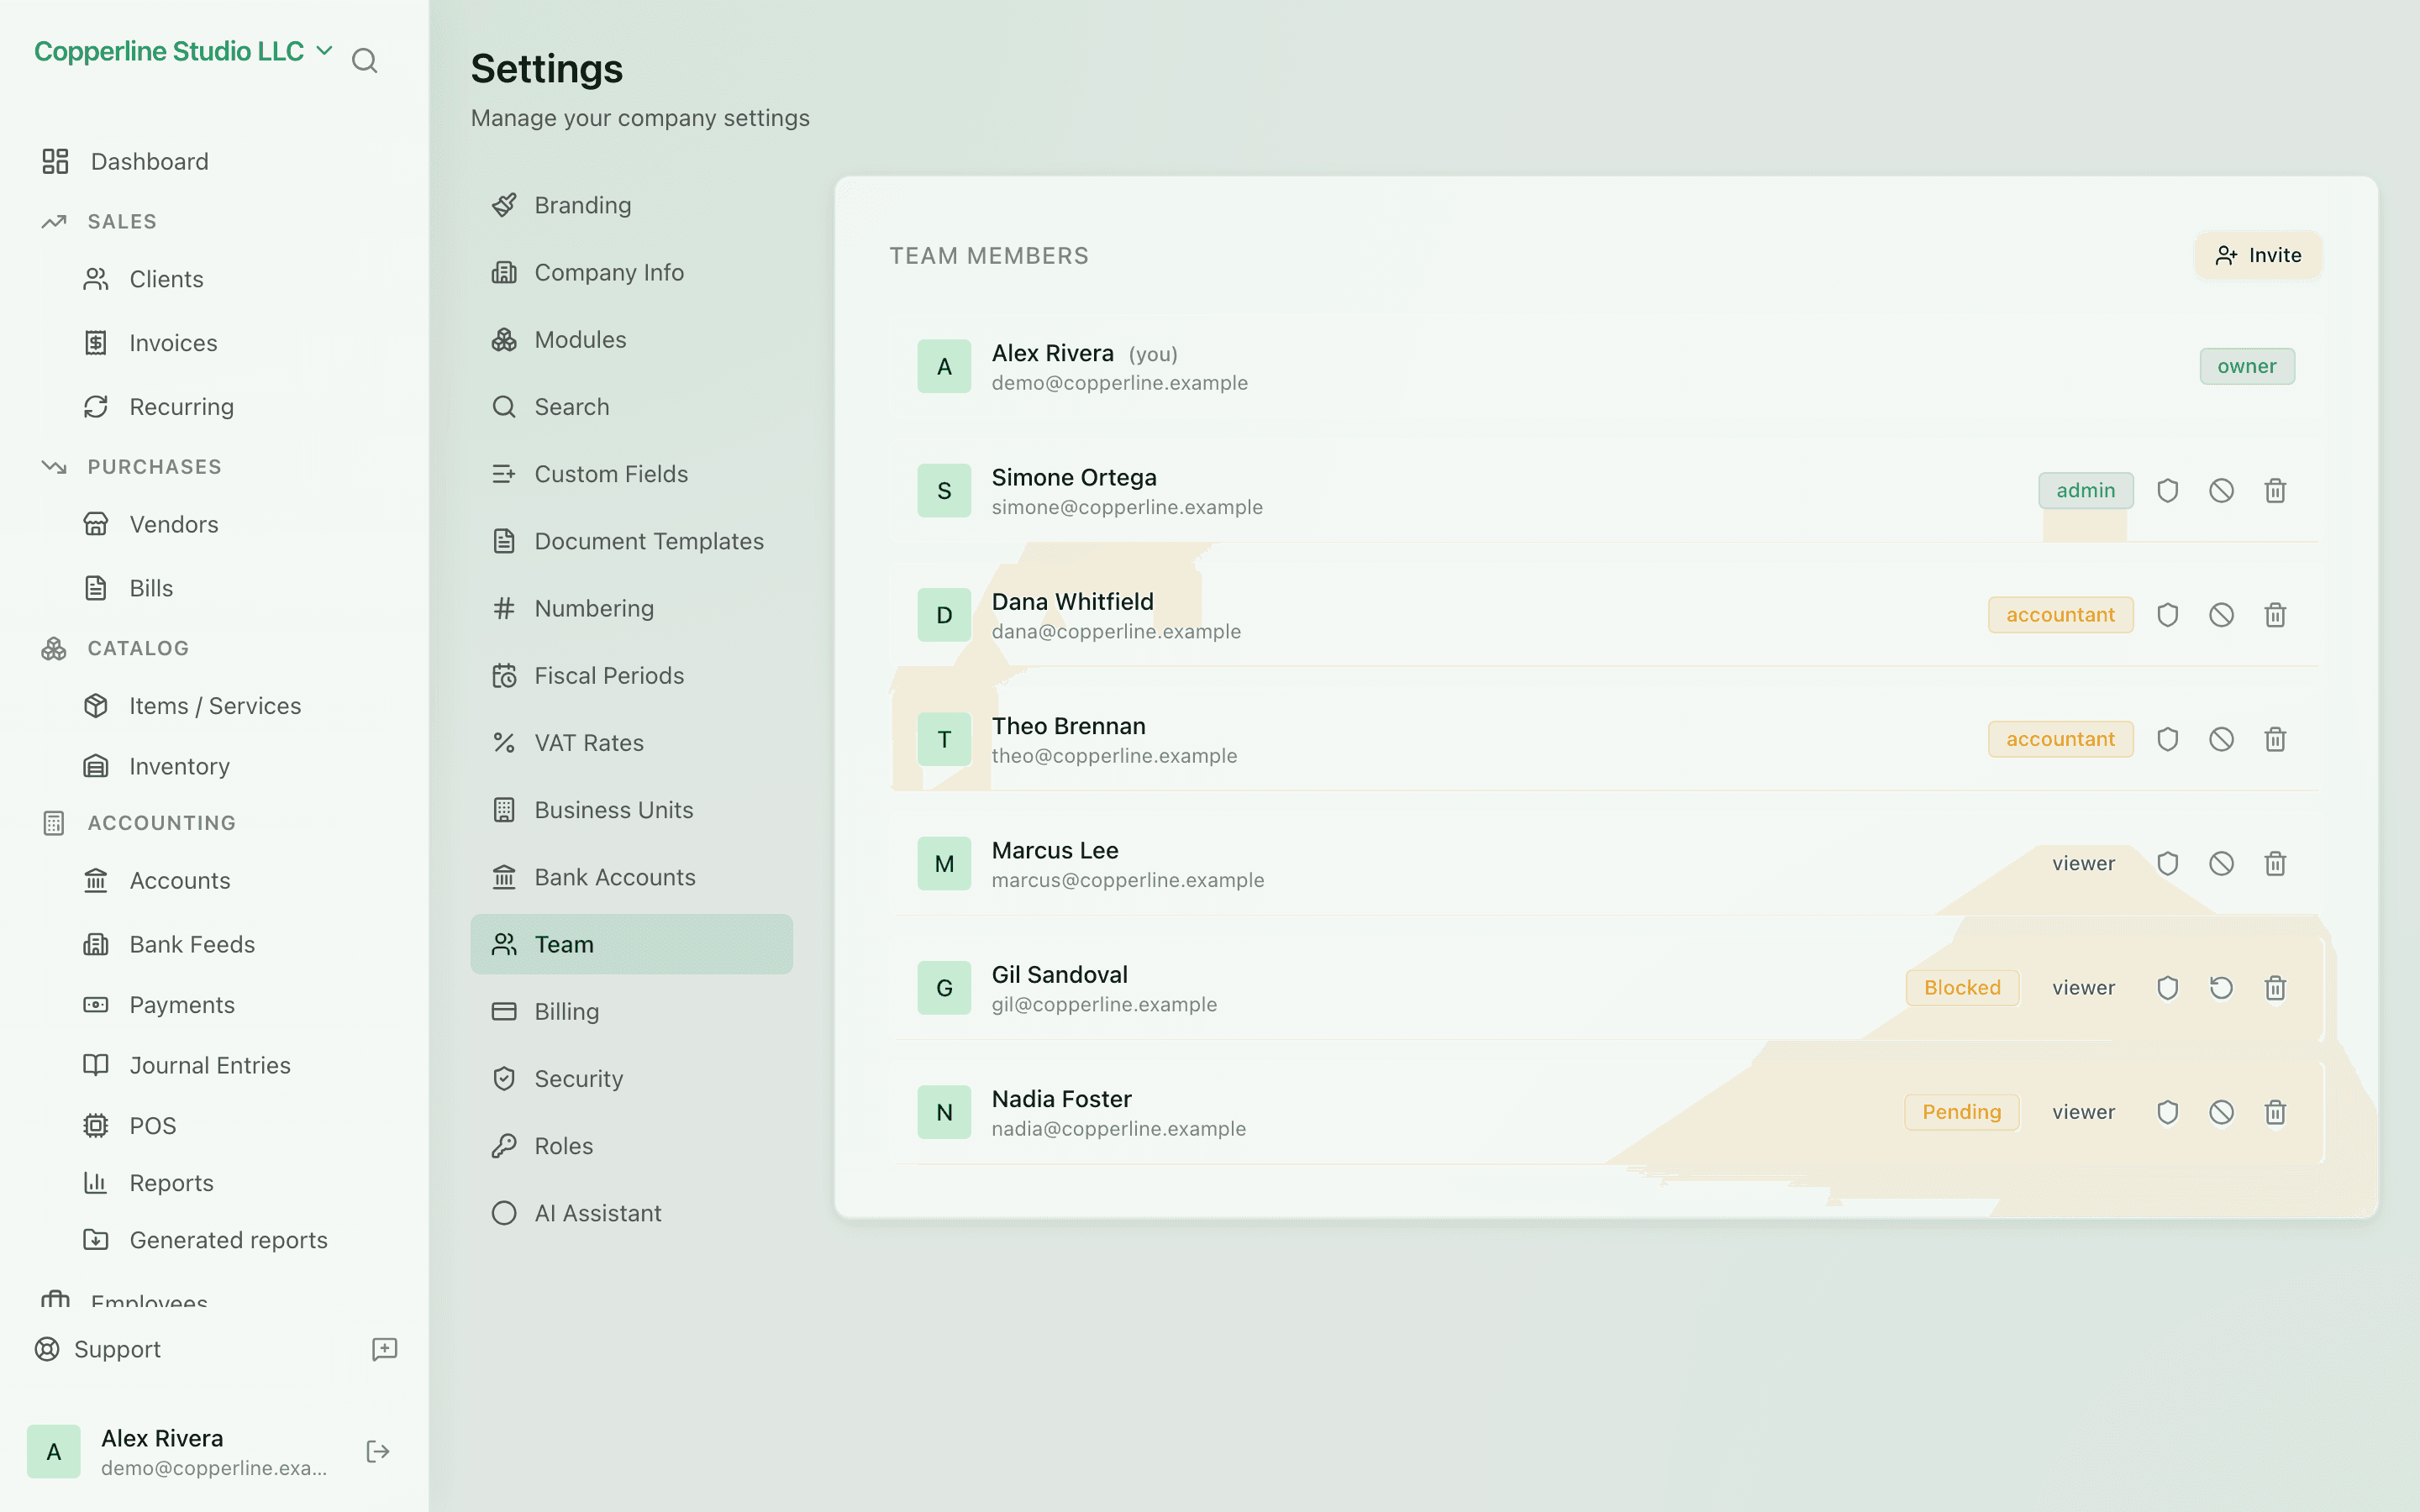Screen dimensions: 2420x1512
Task: Open the Copperline Studio LLC company dropdown
Action: [183, 51]
